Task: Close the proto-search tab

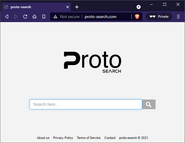Action: [68, 7]
